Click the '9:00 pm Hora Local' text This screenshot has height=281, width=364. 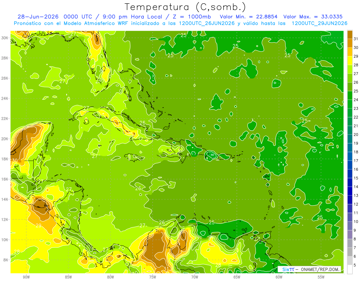pyautogui.click(x=132, y=16)
